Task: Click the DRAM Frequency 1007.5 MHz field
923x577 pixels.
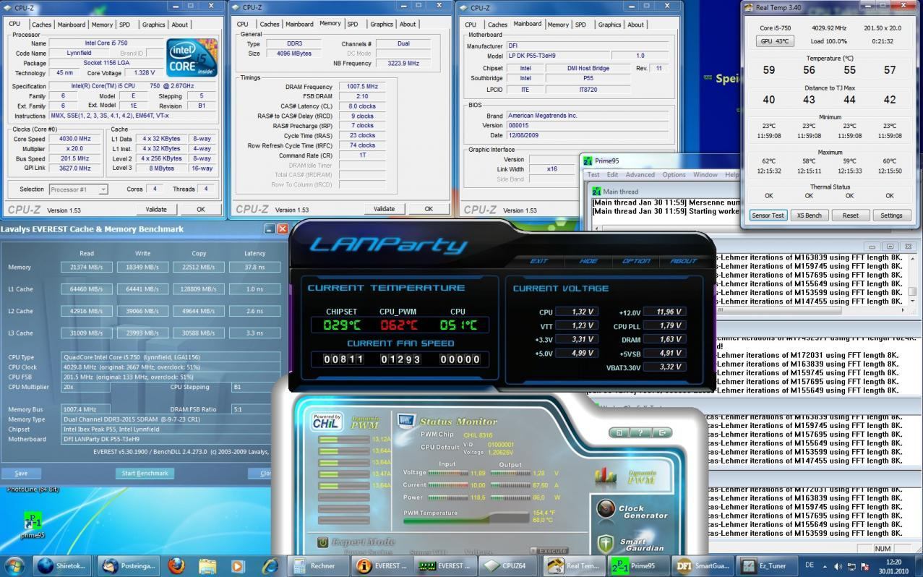Action: [362, 86]
